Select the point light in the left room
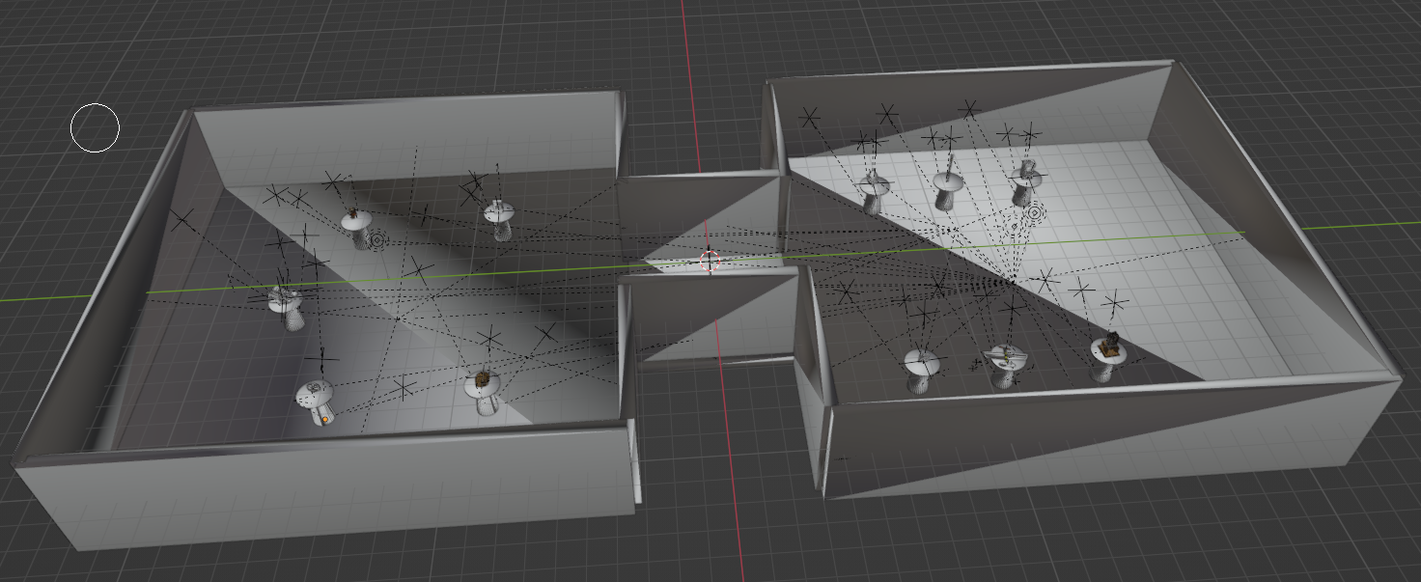The image size is (1421, 582). tap(376, 238)
